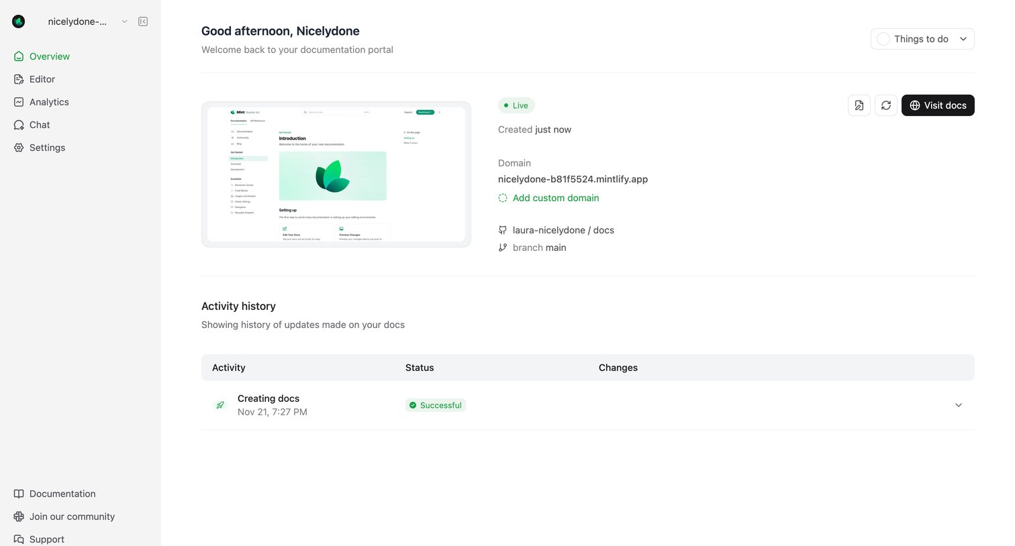Click the Successful status badge

(436, 405)
